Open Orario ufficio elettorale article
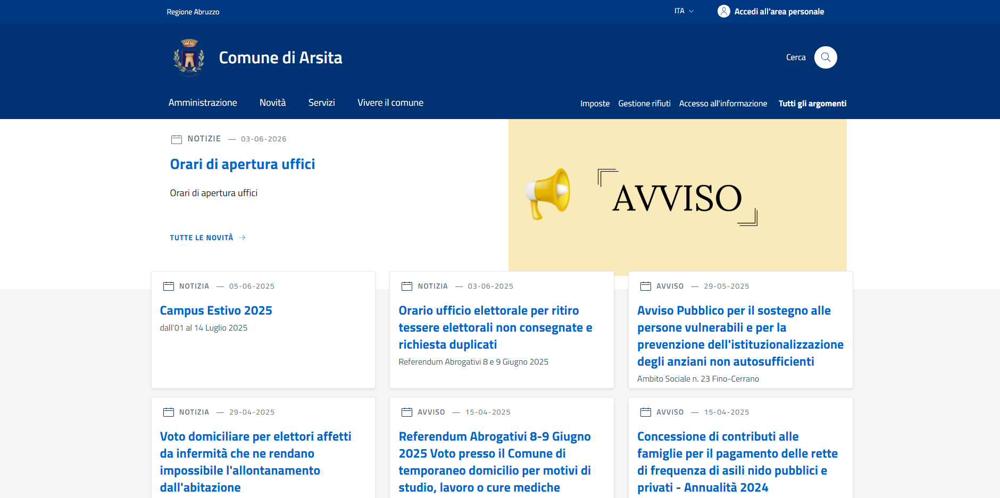This screenshot has height=498, width=1000. (x=495, y=327)
